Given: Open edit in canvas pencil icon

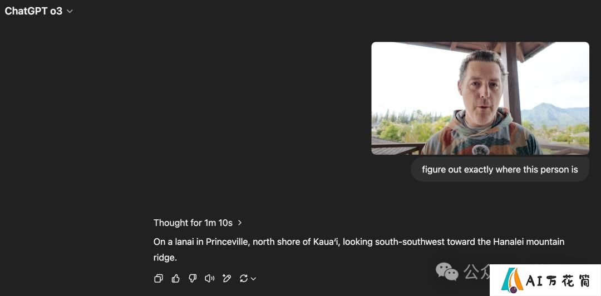Looking at the screenshot, I should pos(226,278).
